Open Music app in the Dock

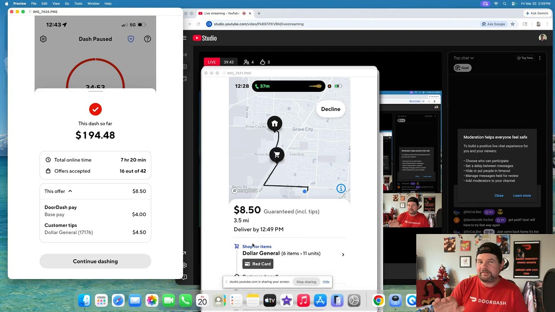[304, 300]
